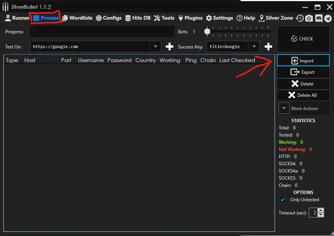Switch to the Tools tab
334x236 pixels.
[164, 18]
